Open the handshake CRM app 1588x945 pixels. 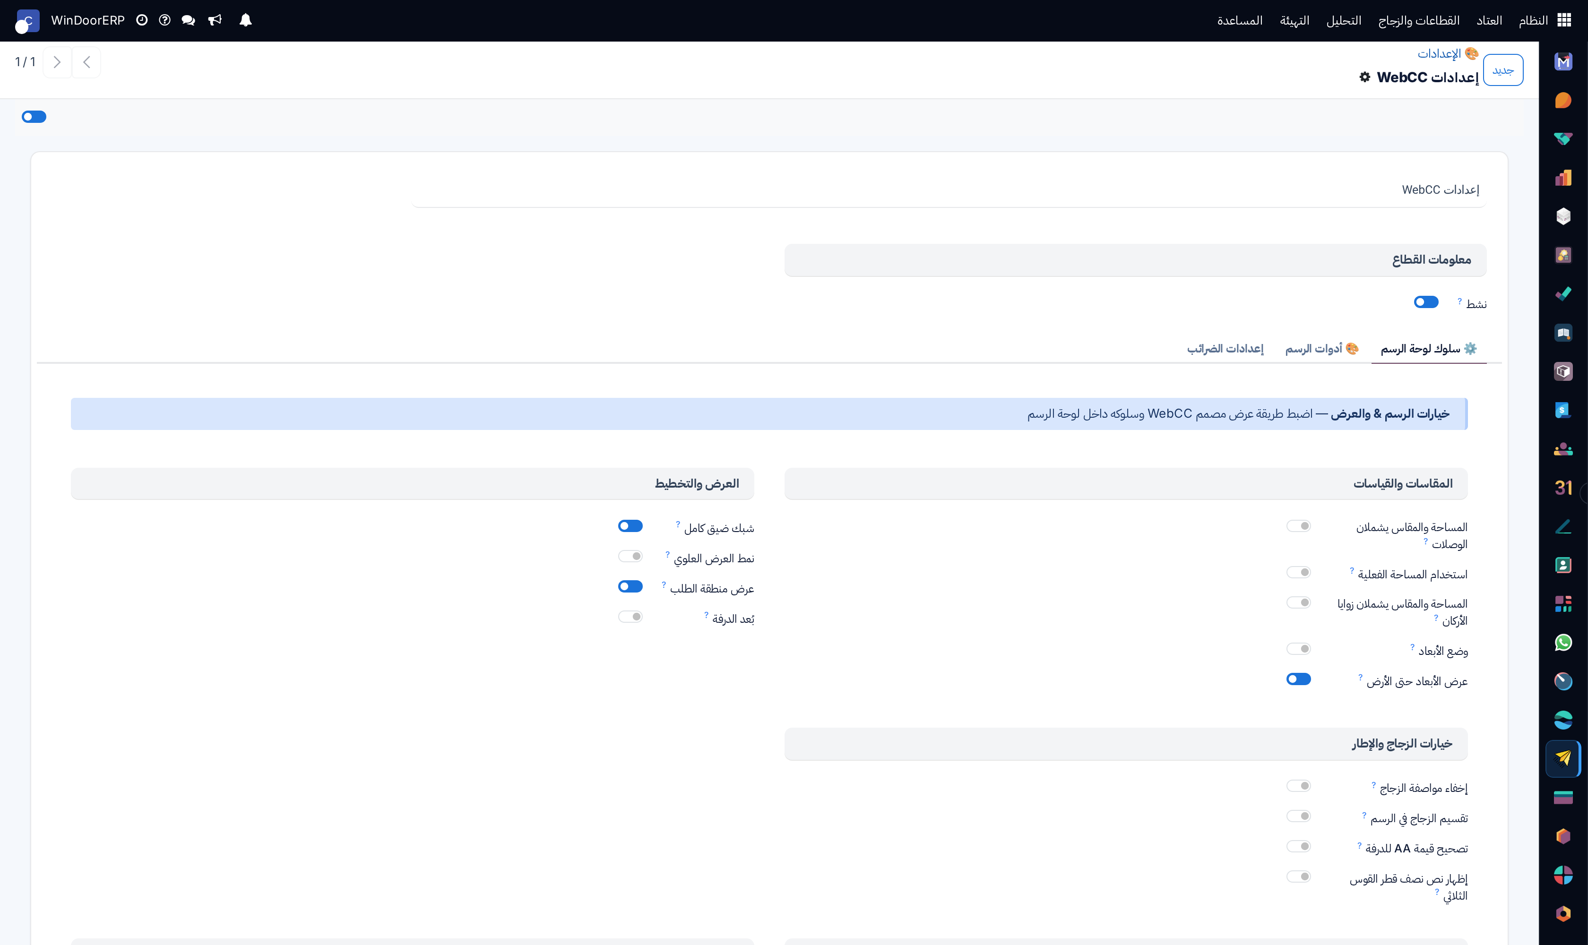coord(1563,139)
